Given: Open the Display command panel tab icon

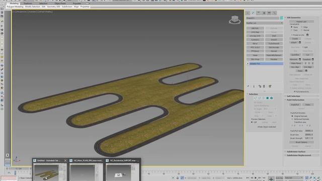Looking at the screenshot, I should point(269,13).
